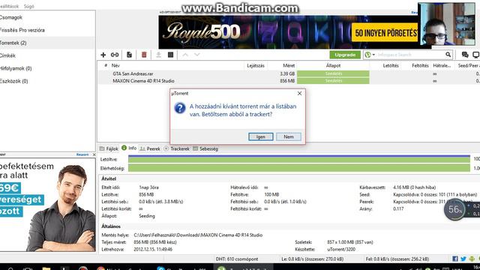This screenshot has height=270, width=480.
Task: Click seeding status bar of MAXON Cinema 4D
Action: 333,81
